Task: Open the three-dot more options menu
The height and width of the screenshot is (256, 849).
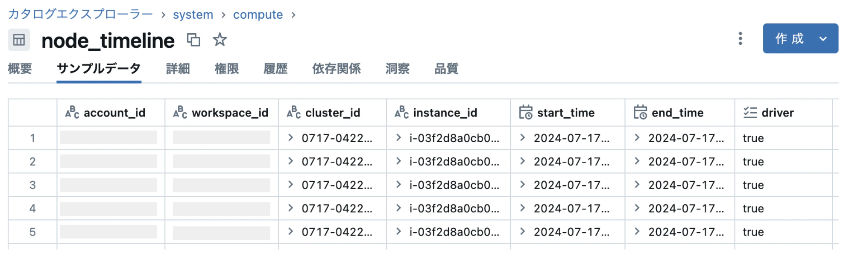Action: (740, 38)
